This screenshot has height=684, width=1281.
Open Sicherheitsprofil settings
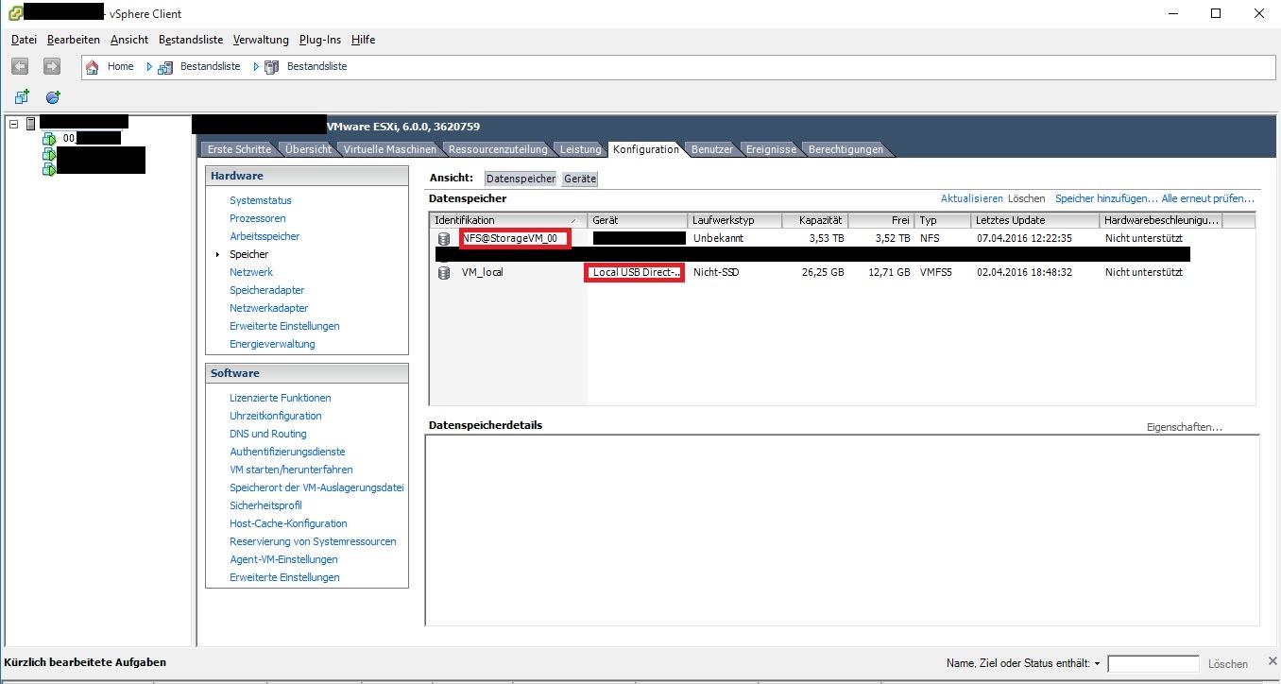click(265, 505)
